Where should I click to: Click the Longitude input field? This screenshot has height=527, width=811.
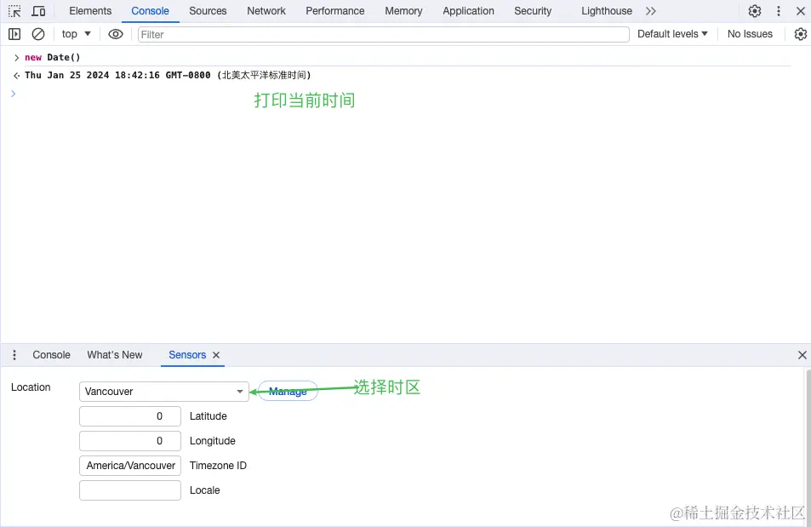click(130, 441)
